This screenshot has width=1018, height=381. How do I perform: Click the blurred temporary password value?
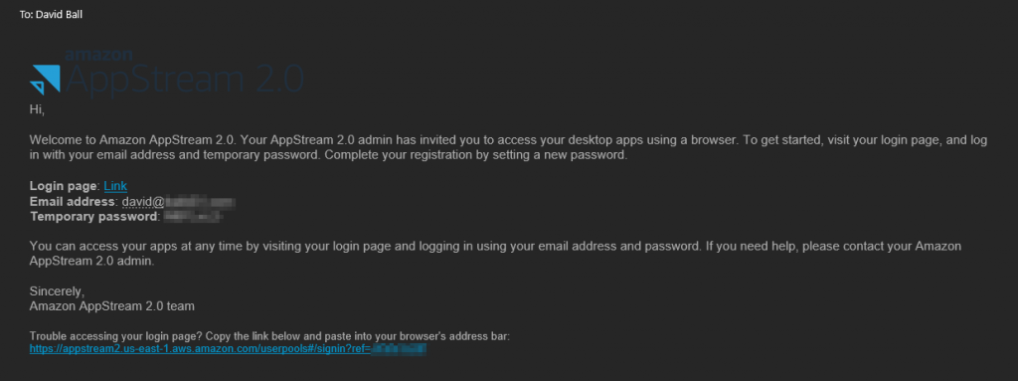tap(193, 217)
